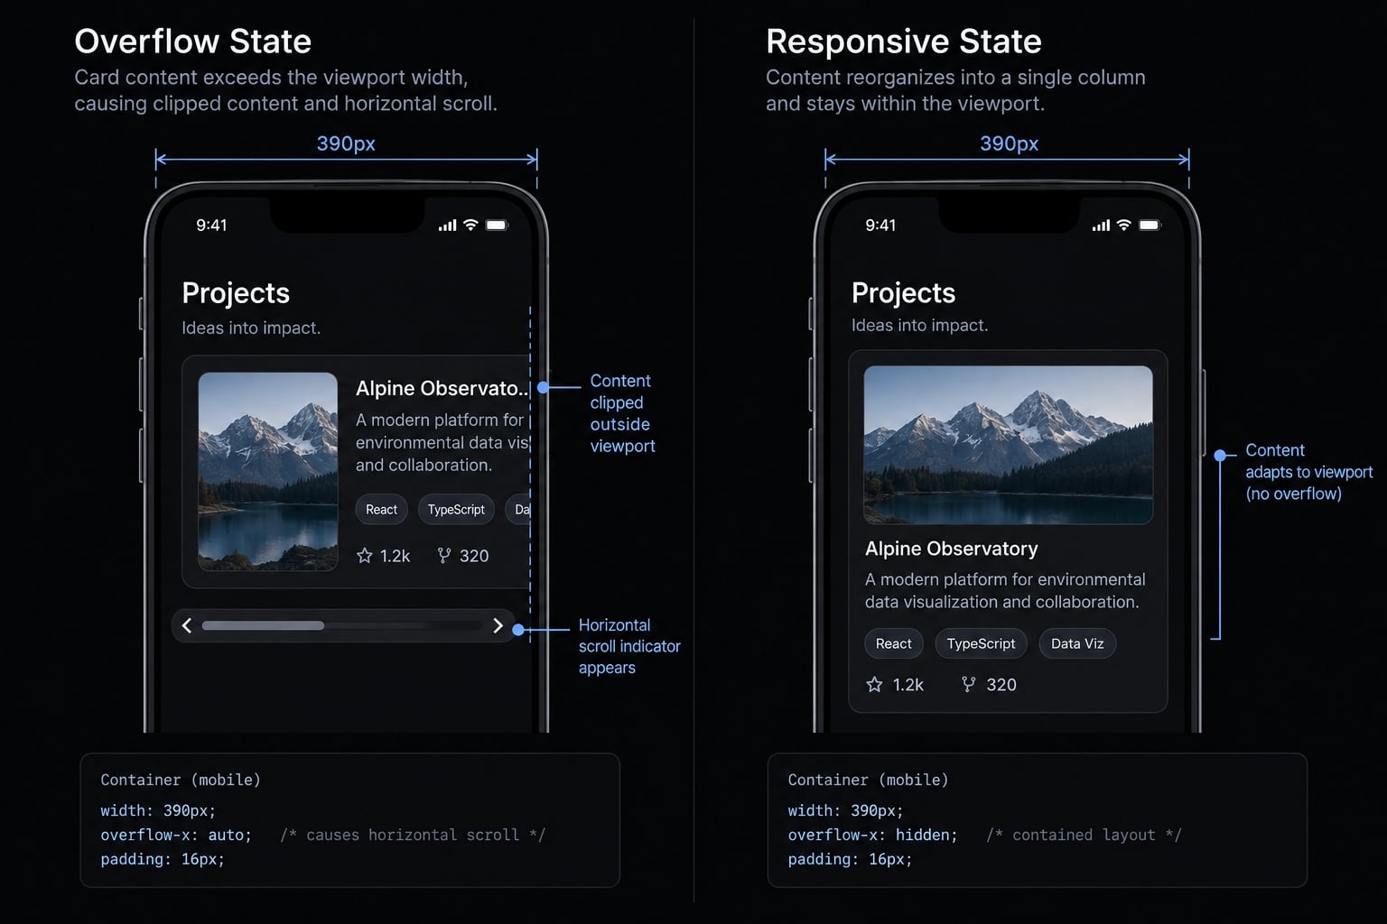Click the "Content clipped outside viewport" annotation text
The height and width of the screenshot is (924, 1387).
tap(622, 413)
